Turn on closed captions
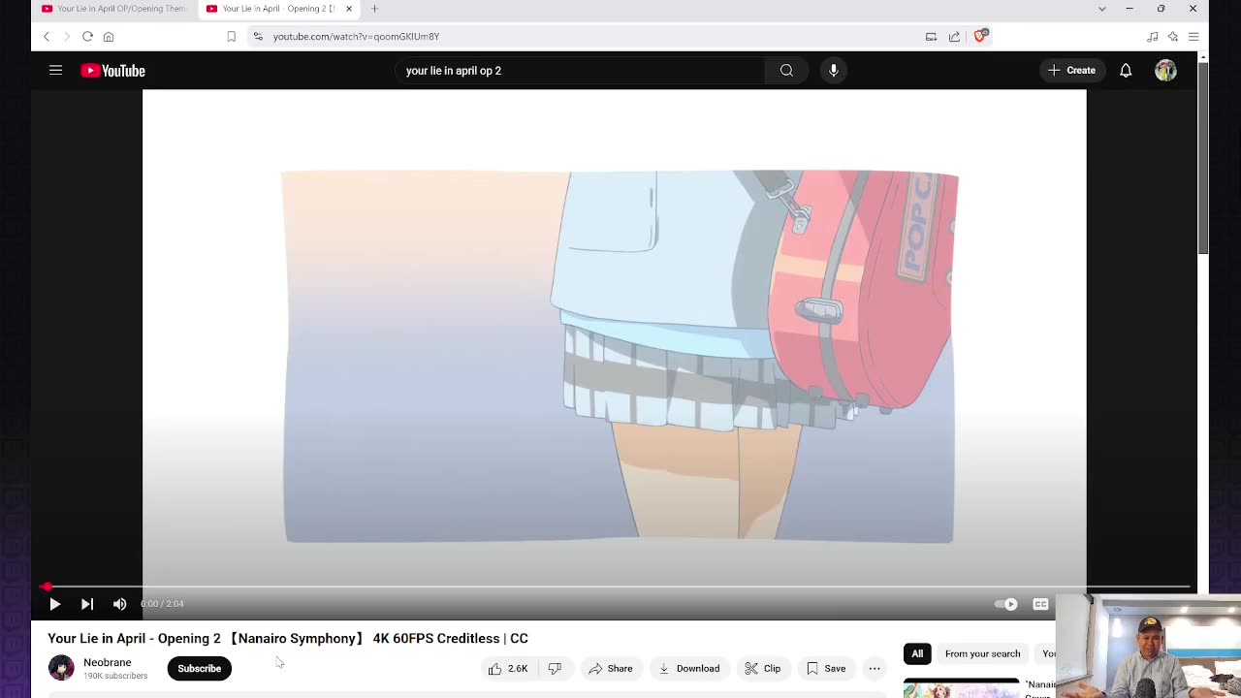The image size is (1241, 698). click(x=1040, y=604)
